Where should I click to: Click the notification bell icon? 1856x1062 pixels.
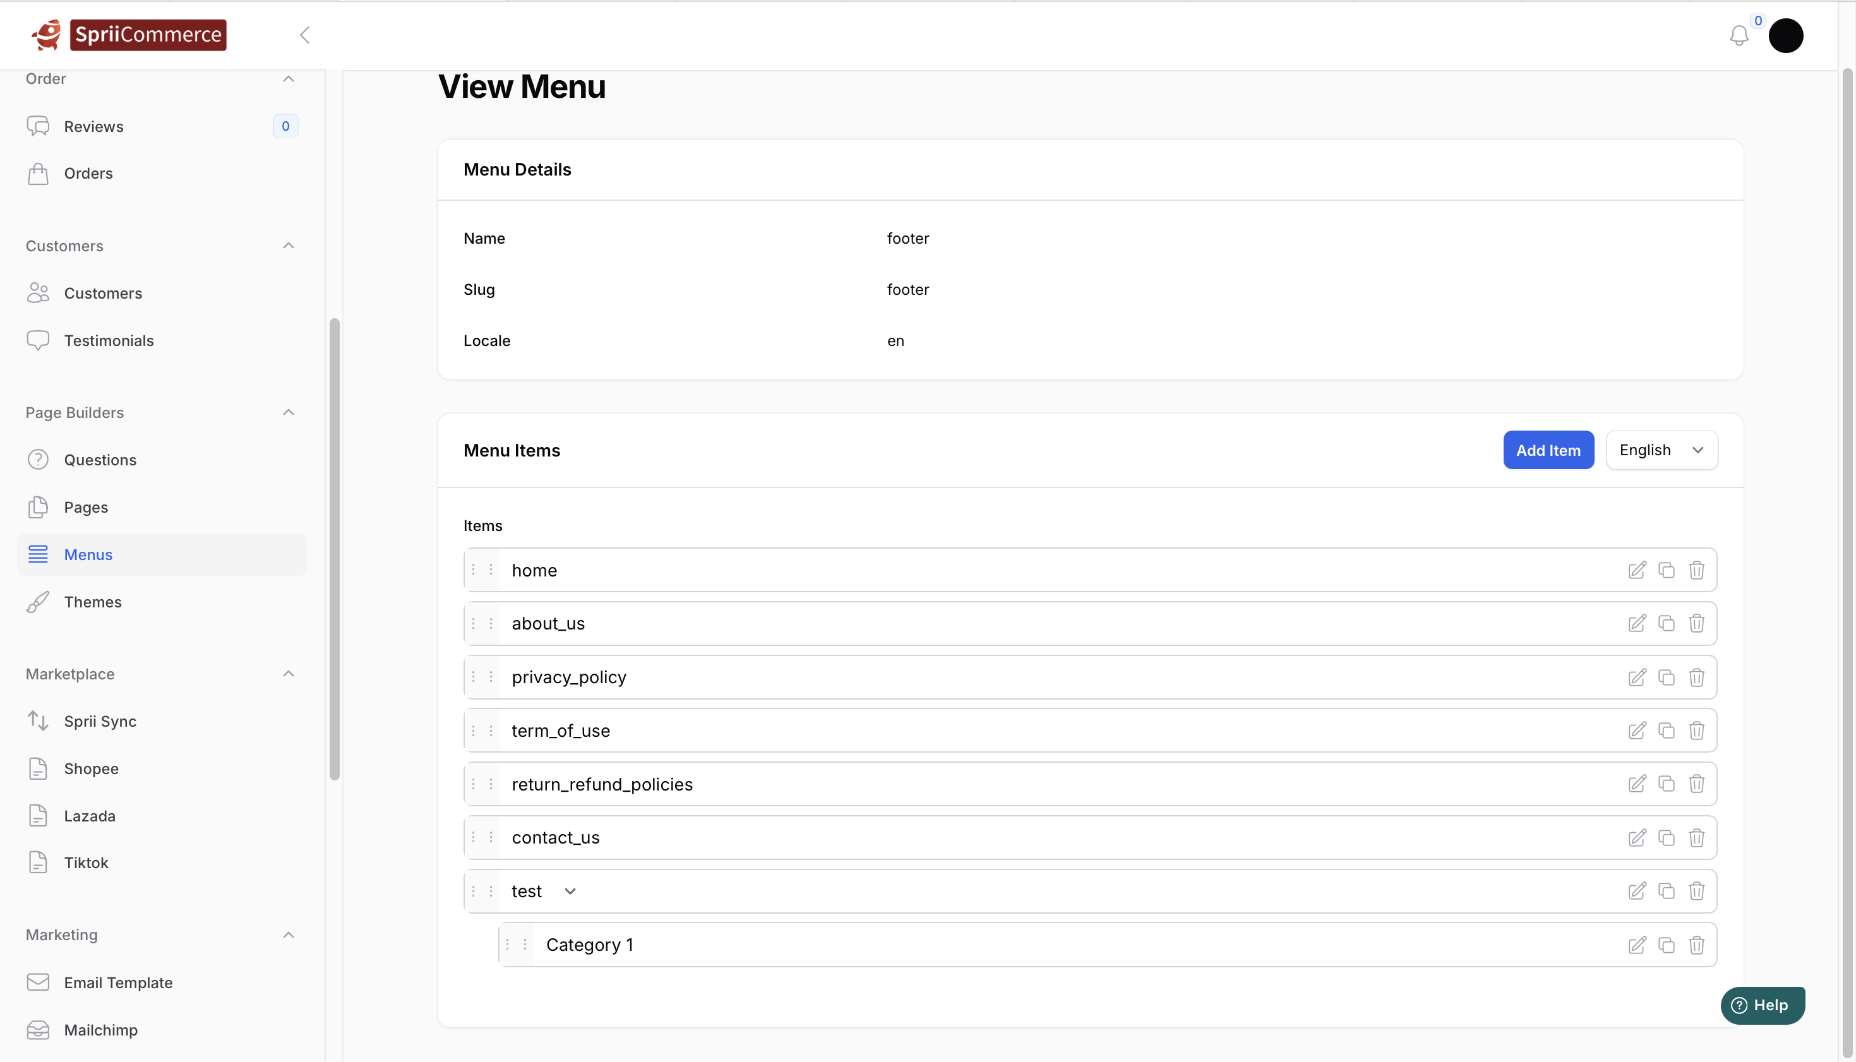point(1739,36)
